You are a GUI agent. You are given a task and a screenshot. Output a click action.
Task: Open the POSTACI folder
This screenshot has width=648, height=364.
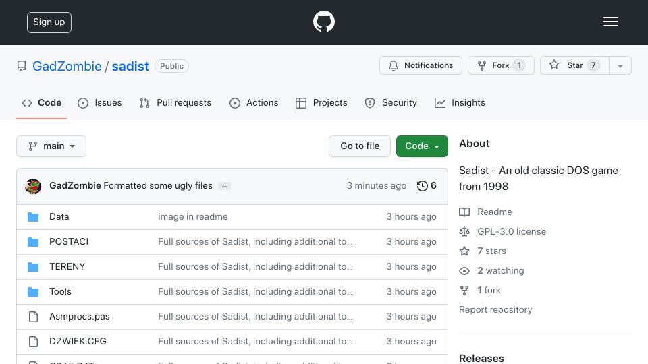coord(69,241)
